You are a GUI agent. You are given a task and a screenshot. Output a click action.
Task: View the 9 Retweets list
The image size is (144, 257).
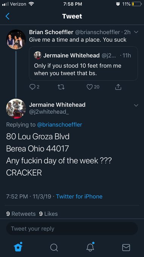pos(21,214)
